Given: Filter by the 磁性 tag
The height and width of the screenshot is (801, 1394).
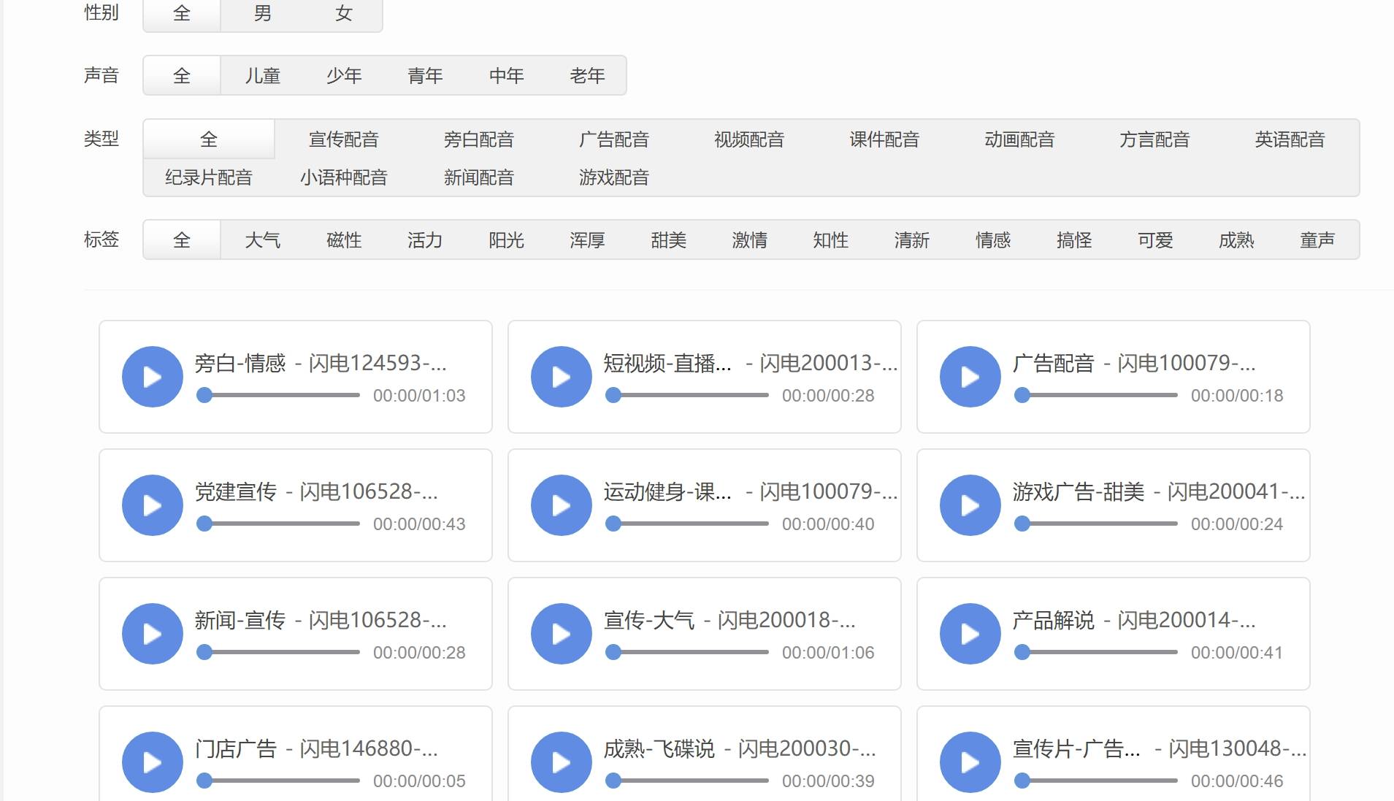Looking at the screenshot, I should point(344,239).
